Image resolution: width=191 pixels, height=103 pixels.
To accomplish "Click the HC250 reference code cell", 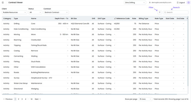I will coord(117,29).
